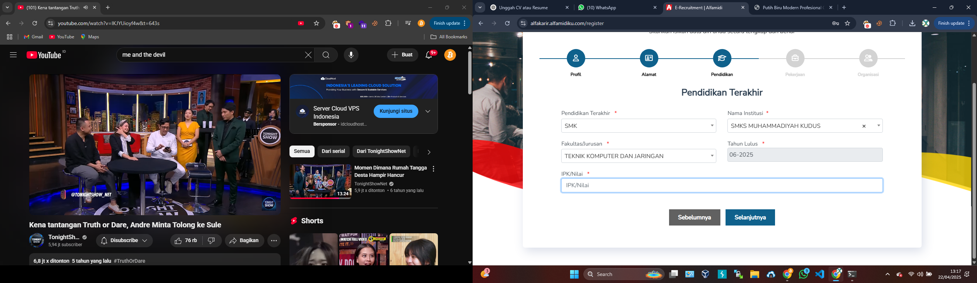The width and height of the screenshot is (977, 283).
Task: Select the Dari serial filter chip
Action: click(x=333, y=151)
